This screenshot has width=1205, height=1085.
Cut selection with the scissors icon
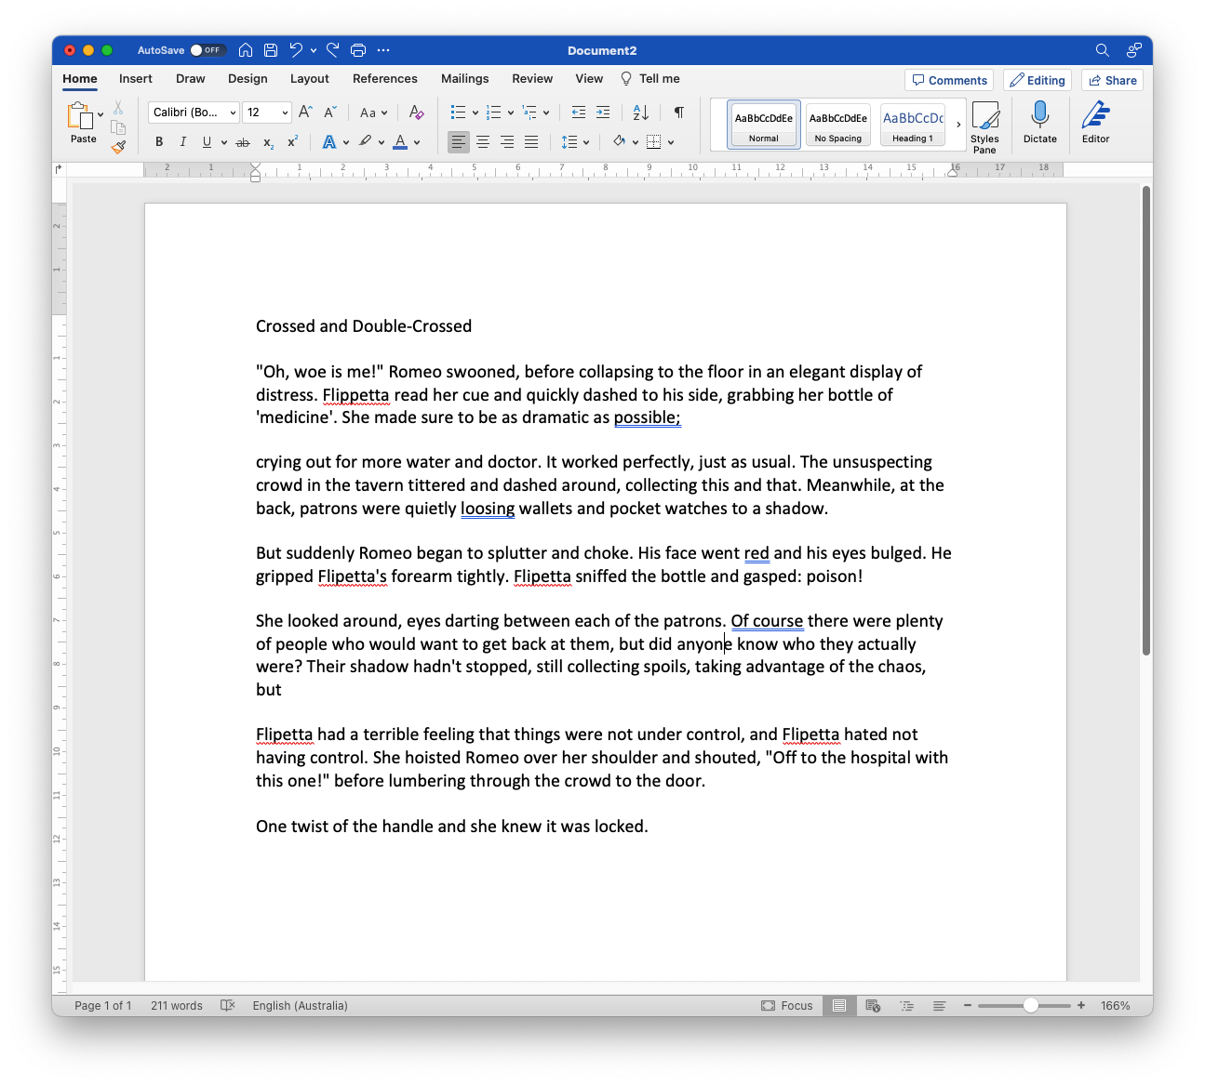pos(118,108)
